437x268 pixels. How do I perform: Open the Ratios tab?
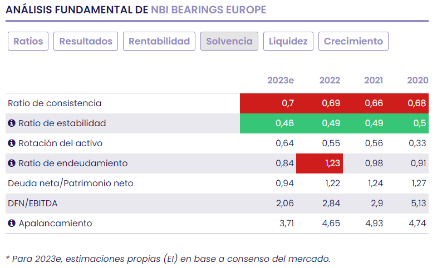[x=28, y=41]
